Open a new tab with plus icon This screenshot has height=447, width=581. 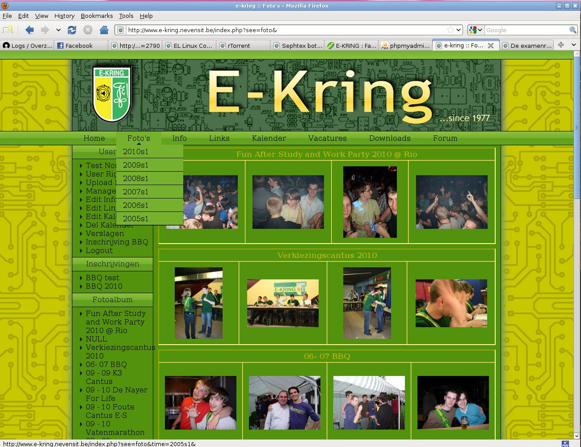[561, 45]
